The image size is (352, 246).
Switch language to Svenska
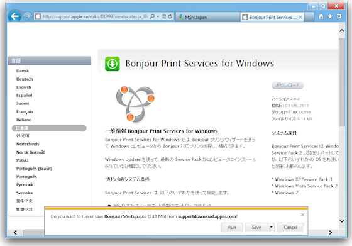click(x=25, y=193)
